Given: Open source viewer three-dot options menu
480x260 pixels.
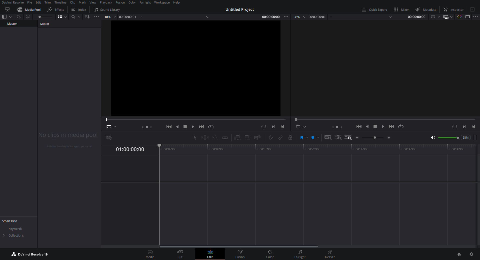Looking at the screenshot, I should 286,17.
